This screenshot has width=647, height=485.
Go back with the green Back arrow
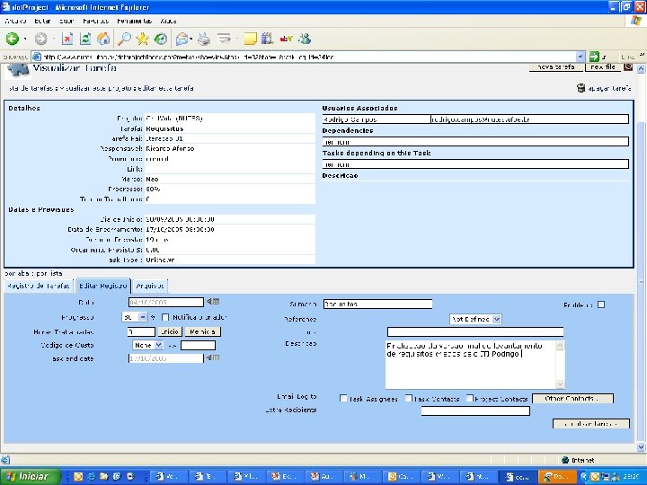12,39
